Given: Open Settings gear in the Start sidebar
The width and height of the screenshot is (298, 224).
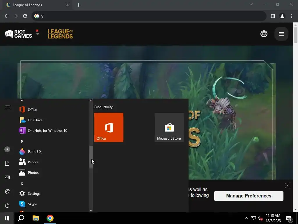Looking at the screenshot, I should (7, 191).
